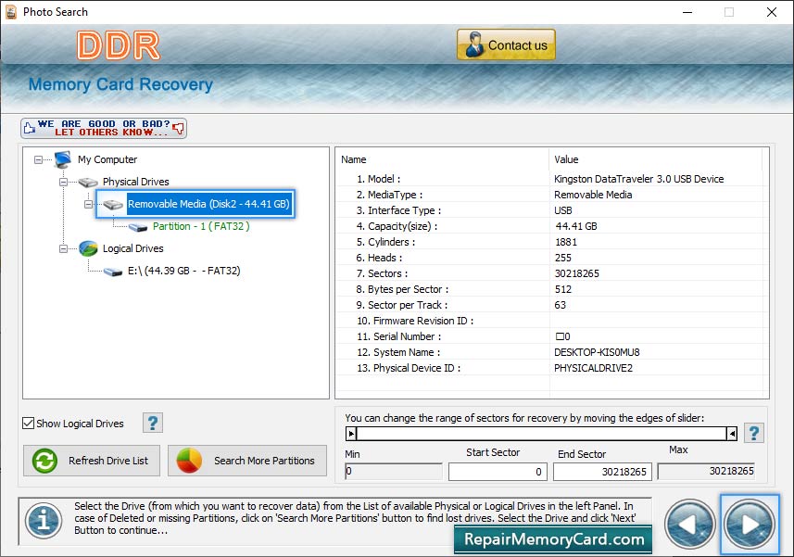Click the 'PHYSICALDRIVE2' value
The height and width of the screenshot is (557, 794).
(x=593, y=368)
